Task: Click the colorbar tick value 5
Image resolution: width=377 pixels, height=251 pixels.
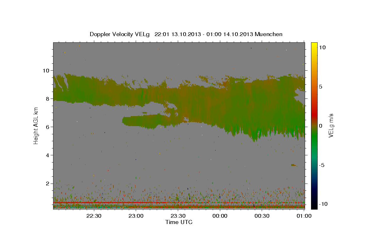Action: (x=321, y=87)
